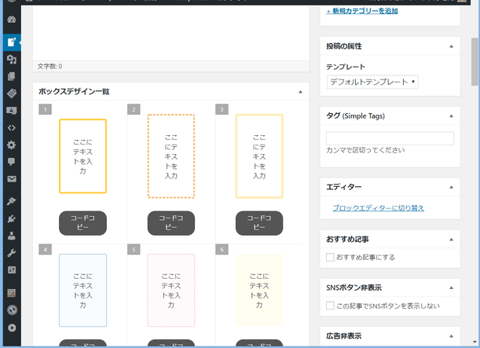Viewport: 480px width, 348px height.
Task: Collapse the タグ (Simple Tags) panel arrow
Action: [x=451, y=116]
